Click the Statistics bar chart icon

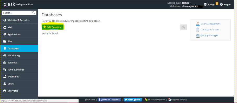tap(5, 62)
